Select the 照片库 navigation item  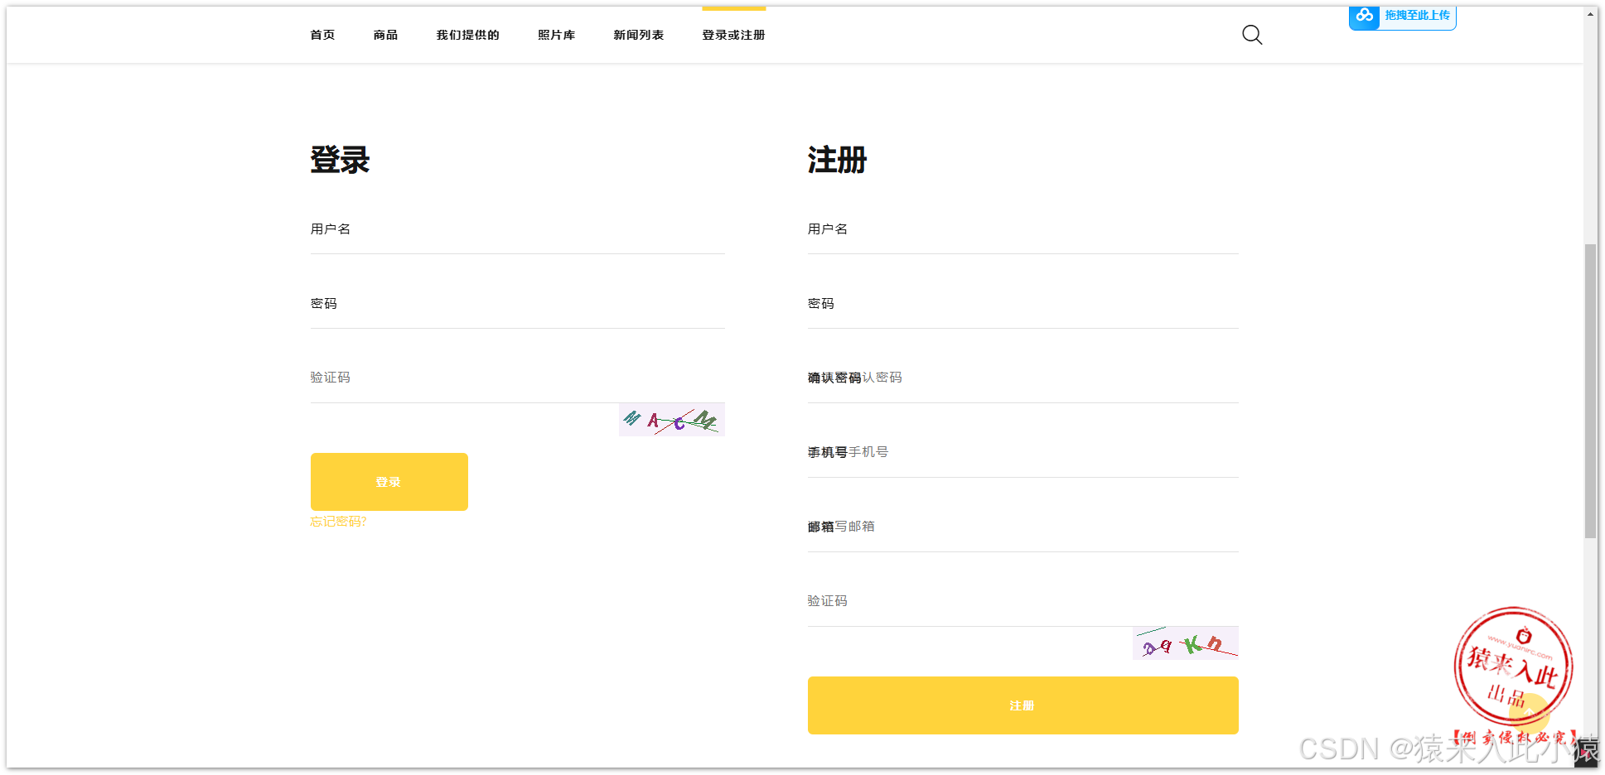pyautogui.click(x=556, y=35)
